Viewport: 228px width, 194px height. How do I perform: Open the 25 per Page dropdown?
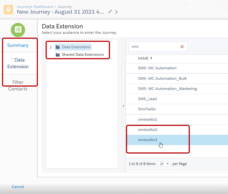(164, 164)
